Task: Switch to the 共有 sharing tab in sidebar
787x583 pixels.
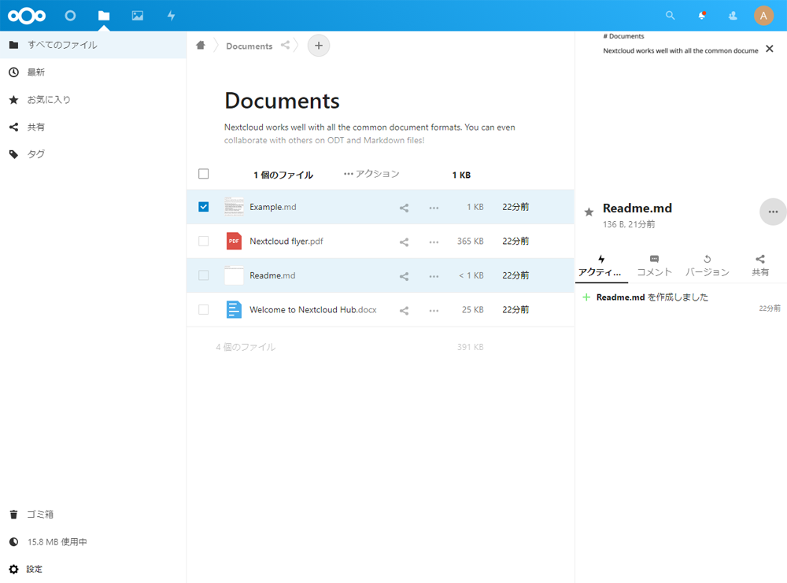Action: point(760,266)
